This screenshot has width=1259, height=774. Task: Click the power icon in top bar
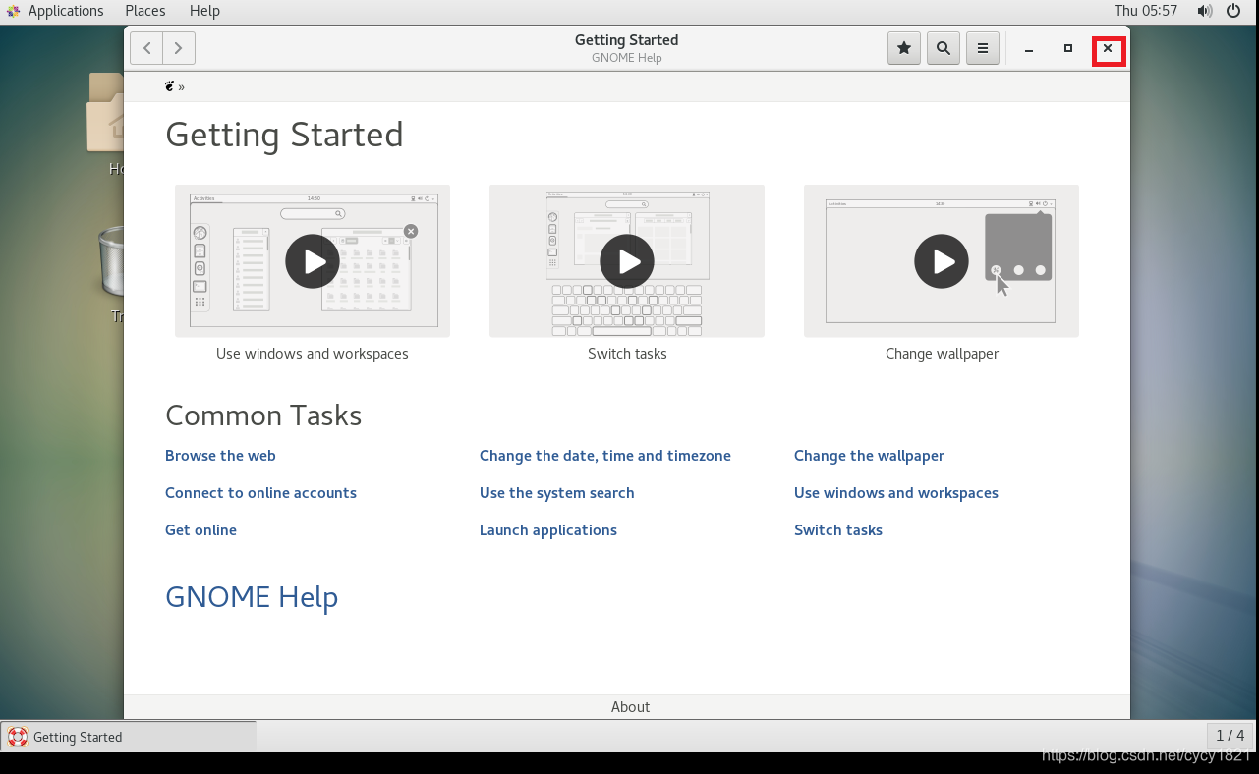tap(1234, 11)
